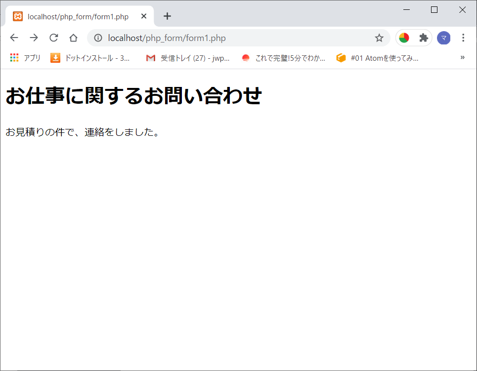Close the Chrome window
This screenshot has height=371, width=477.
(462, 10)
